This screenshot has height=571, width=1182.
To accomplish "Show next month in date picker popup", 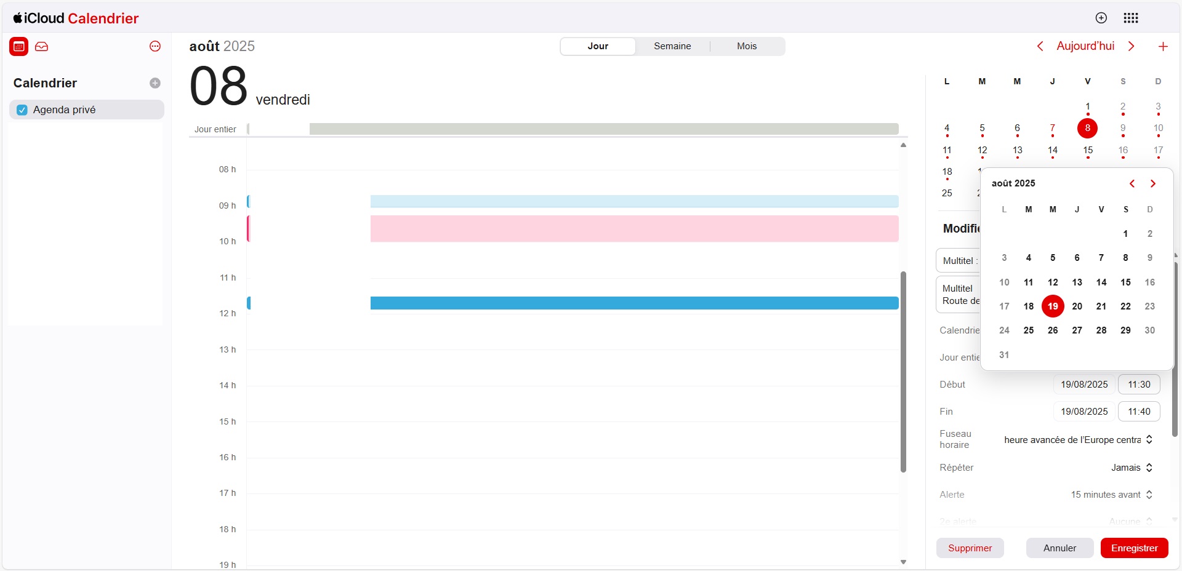I will tap(1153, 183).
